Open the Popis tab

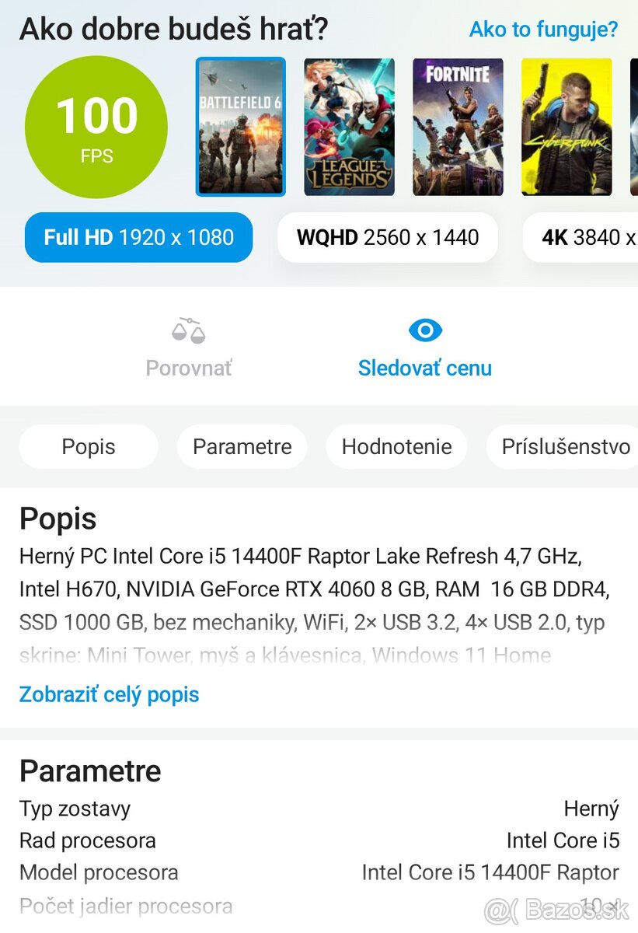click(x=88, y=446)
